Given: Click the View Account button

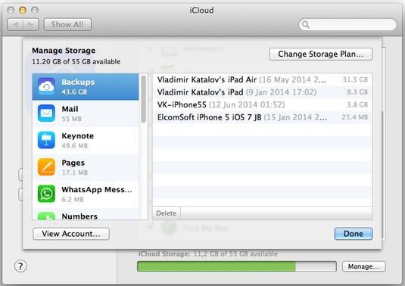Looking at the screenshot, I should (x=71, y=234).
